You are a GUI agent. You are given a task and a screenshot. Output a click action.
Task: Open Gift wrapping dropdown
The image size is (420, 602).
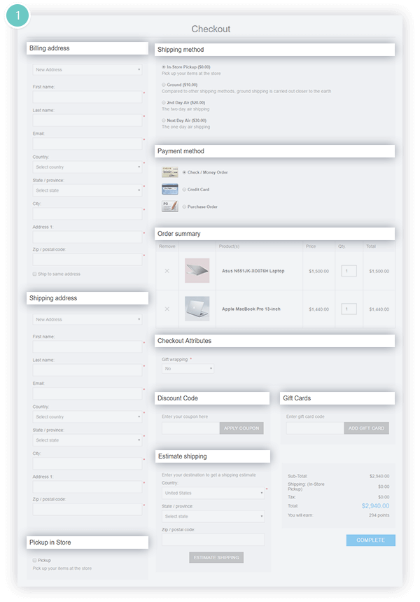pyautogui.click(x=188, y=369)
